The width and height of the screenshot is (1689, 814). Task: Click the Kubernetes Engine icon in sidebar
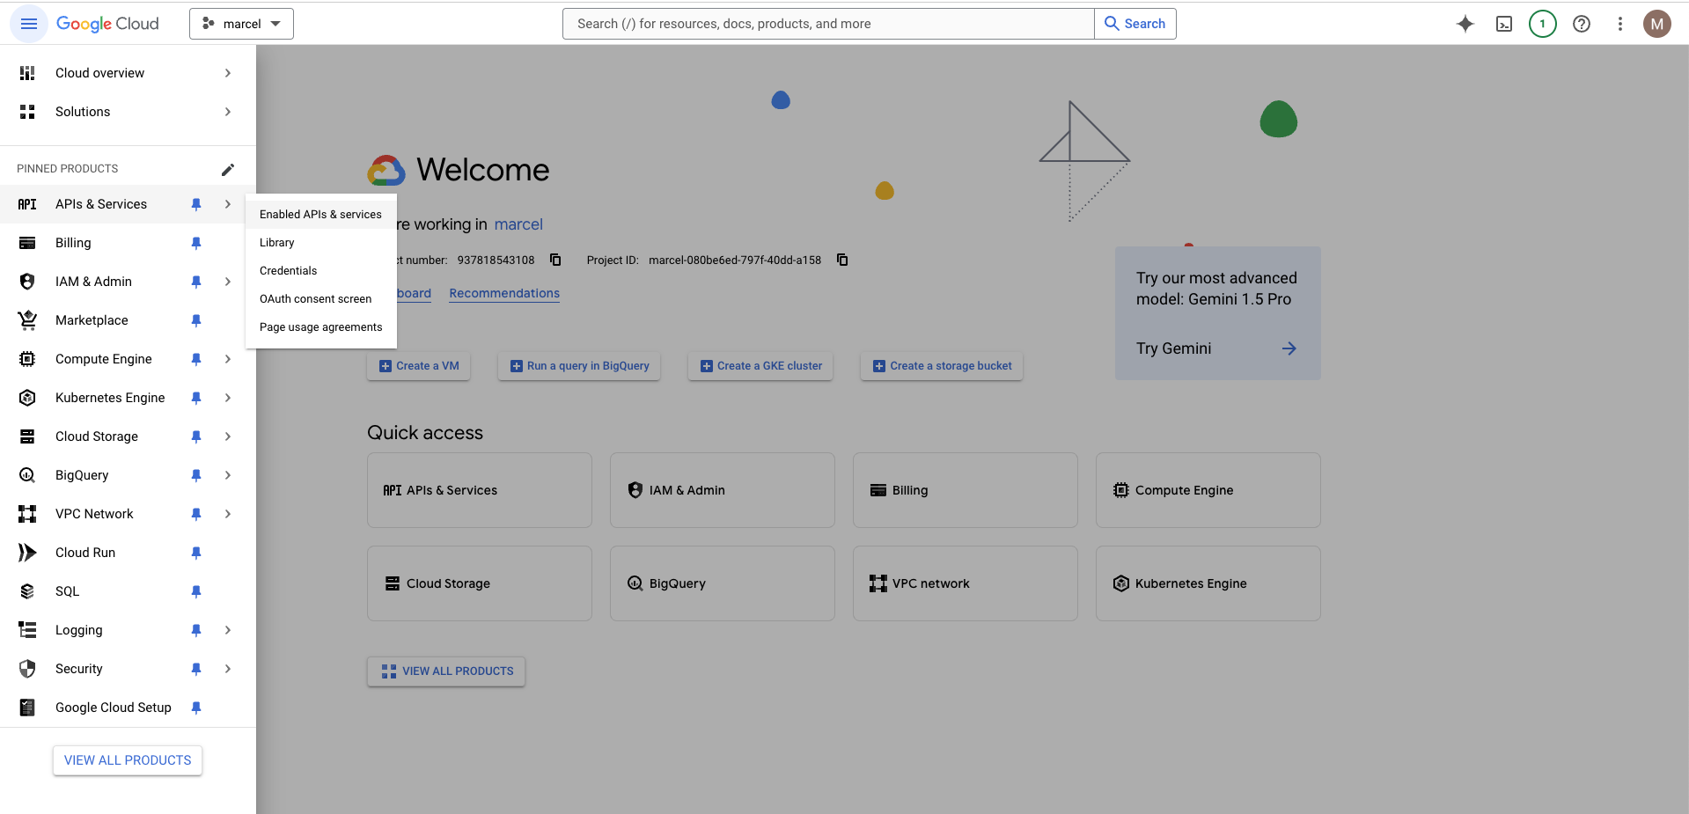(27, 398)
